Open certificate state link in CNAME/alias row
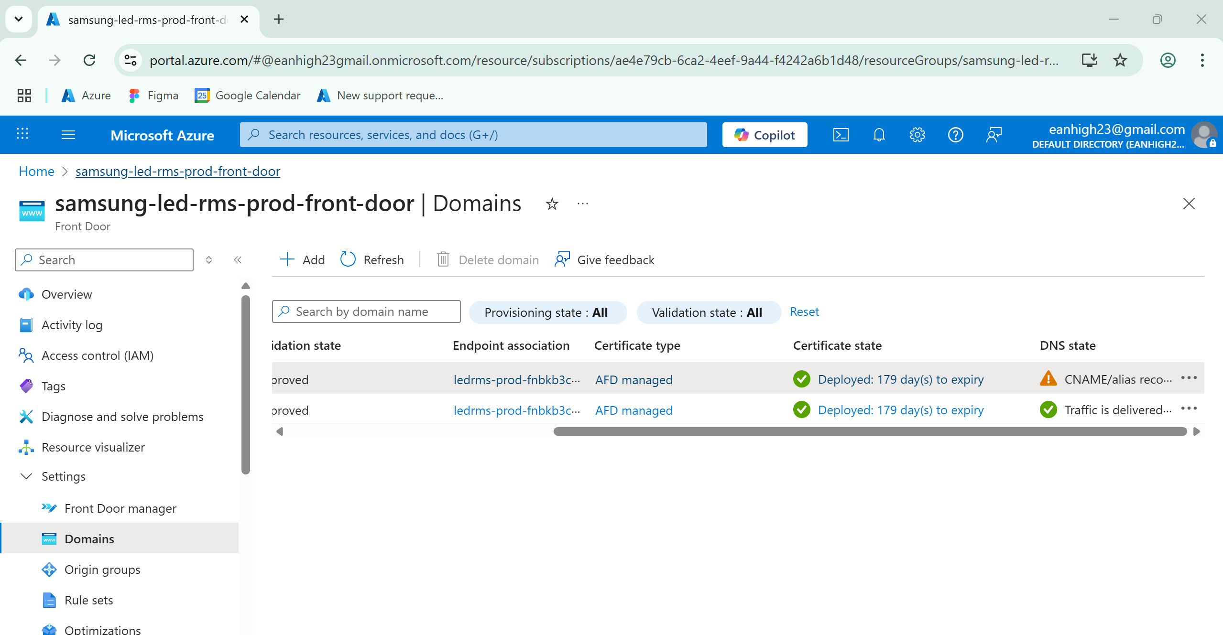Screen dimensions: 1223x635 point(901,379)
